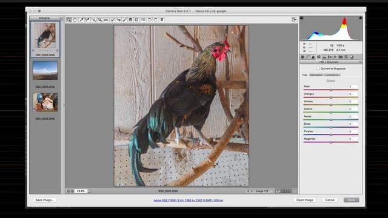The width and height of the screenshot is (388, 218).
Task: Zoom in with the plus button
Action: [x=72, y=191]
